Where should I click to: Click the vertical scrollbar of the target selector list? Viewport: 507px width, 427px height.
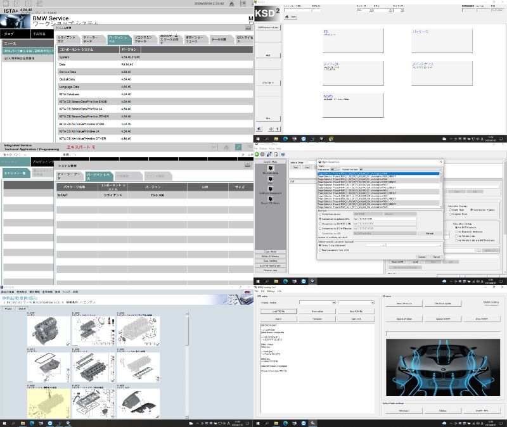(x=441, y=190)
